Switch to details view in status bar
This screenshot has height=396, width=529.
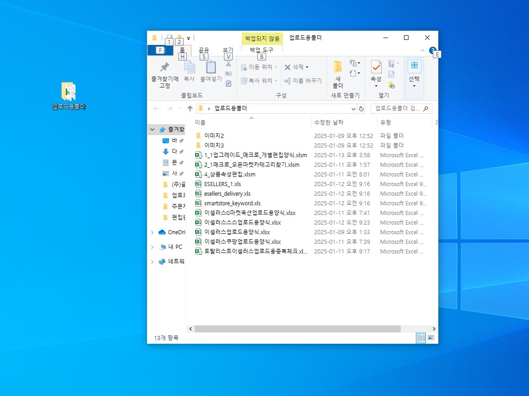click(420, 338)
